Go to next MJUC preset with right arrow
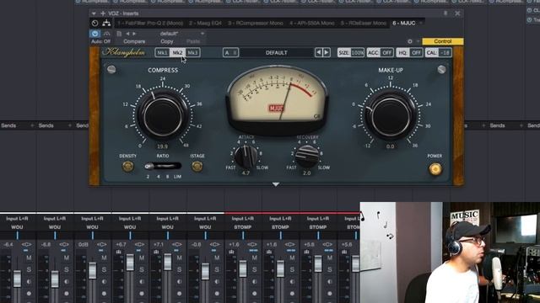Image resolution: width=540 pixels, height=303 pixels. pos(327,52)
